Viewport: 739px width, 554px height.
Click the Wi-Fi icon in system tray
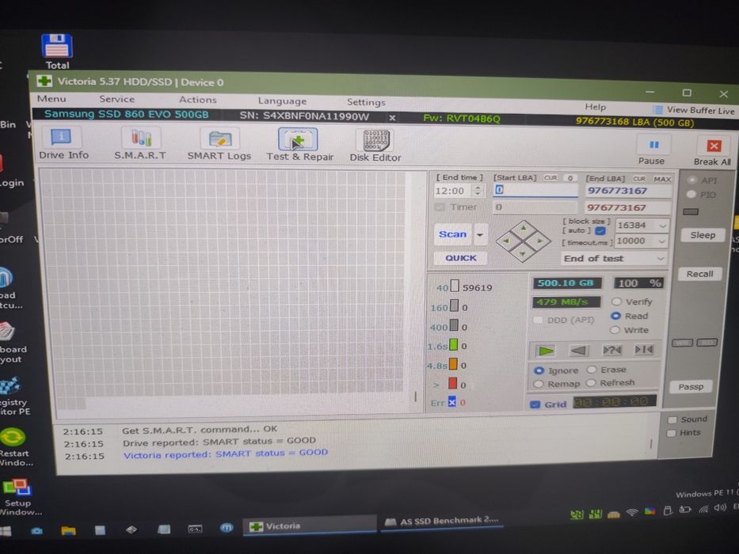[632, 512]
